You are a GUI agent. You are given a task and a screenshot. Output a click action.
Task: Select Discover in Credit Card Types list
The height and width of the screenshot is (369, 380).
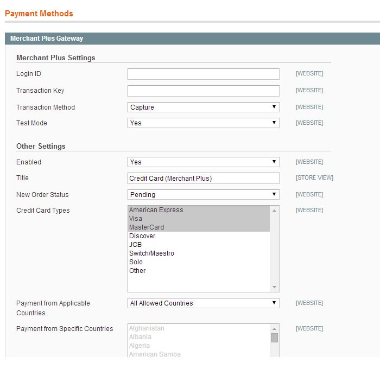click(199, 236)
